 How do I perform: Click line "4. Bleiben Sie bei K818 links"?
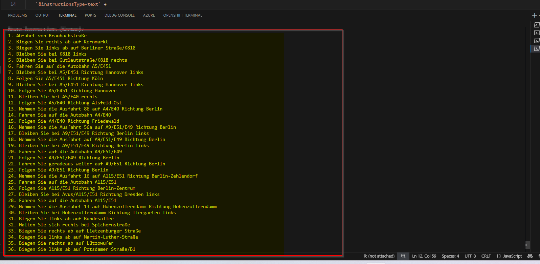[47, 54]
